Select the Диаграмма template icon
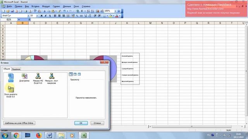The height and width of the screenshot is (139, 248). [24, 78]
